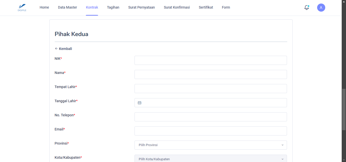Click the back arrow beside Kembali
The image size is (346, 162).
point(56,49)
